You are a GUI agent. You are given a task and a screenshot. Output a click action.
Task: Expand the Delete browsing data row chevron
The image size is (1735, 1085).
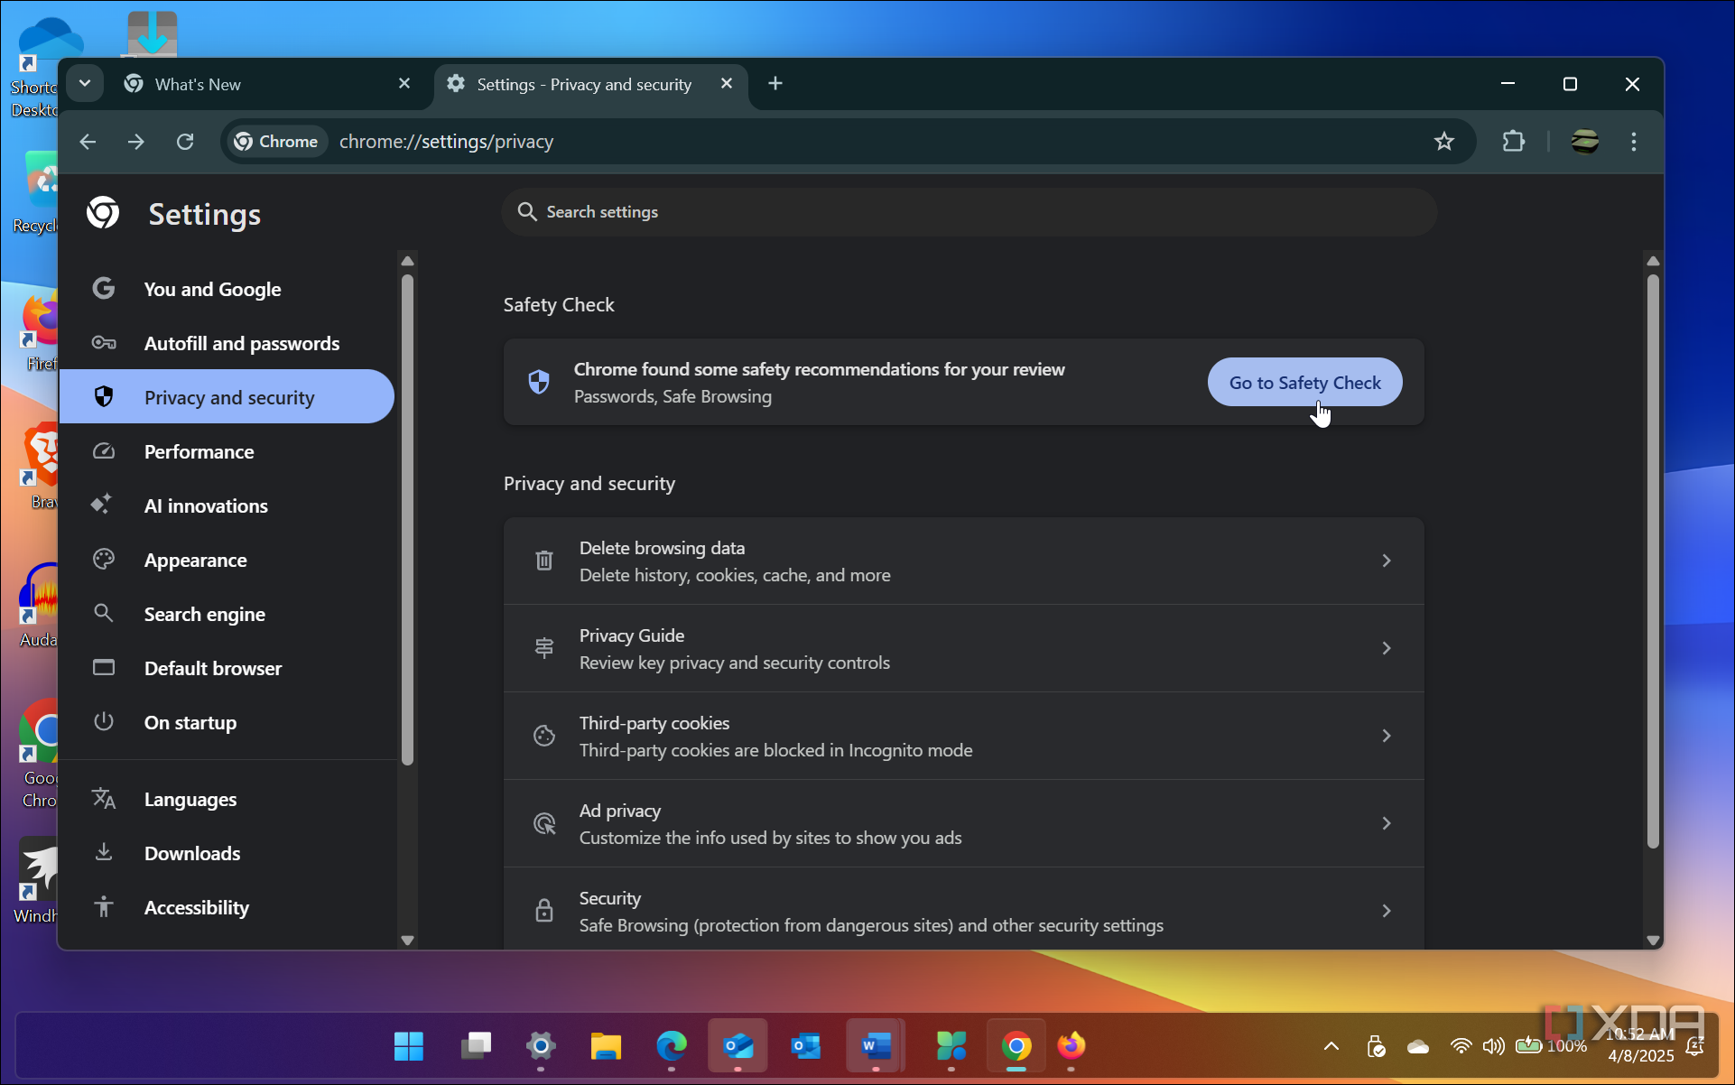(1387, 561)
